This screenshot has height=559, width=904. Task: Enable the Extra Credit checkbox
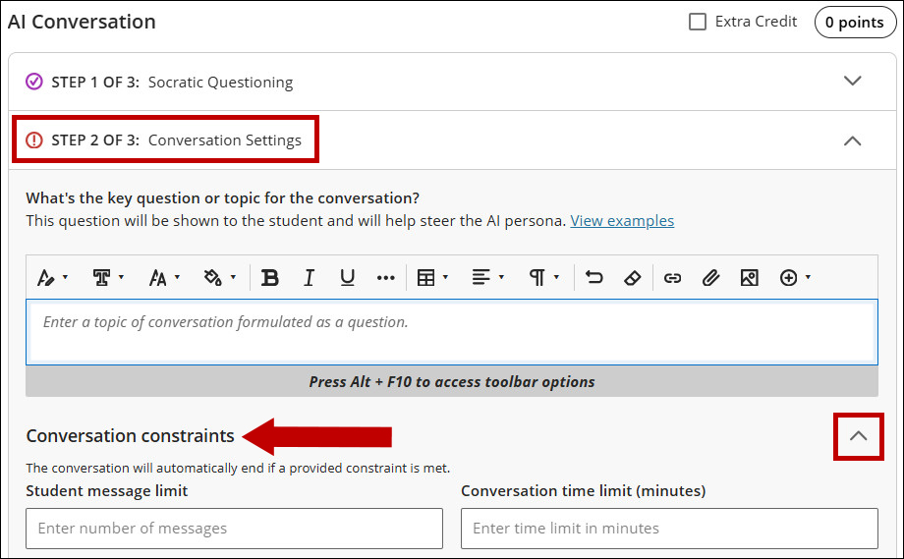(698, 22)
